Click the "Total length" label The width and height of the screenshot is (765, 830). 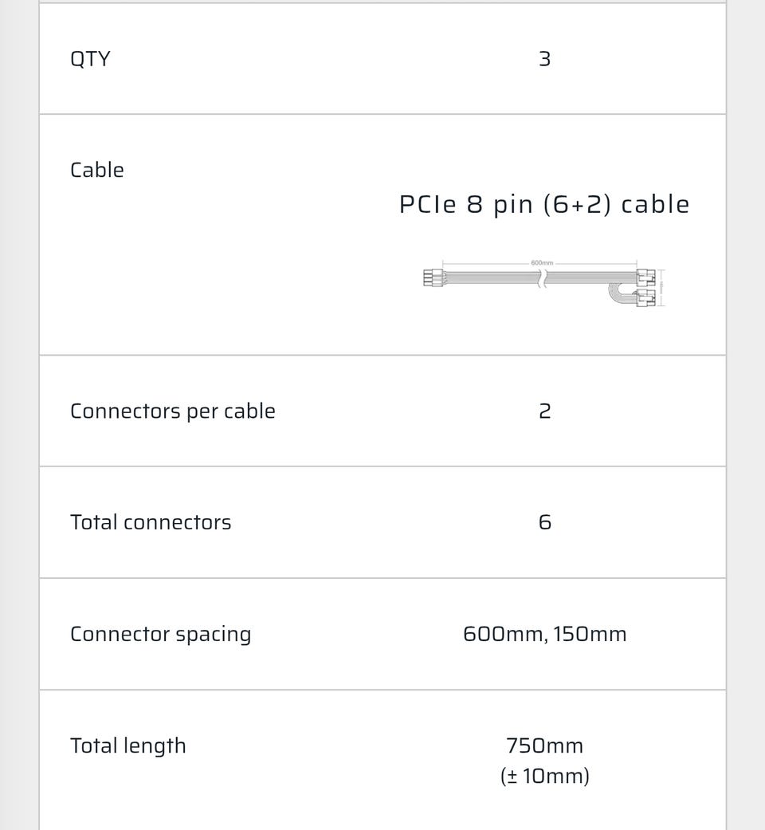click(x=127, y=745)
